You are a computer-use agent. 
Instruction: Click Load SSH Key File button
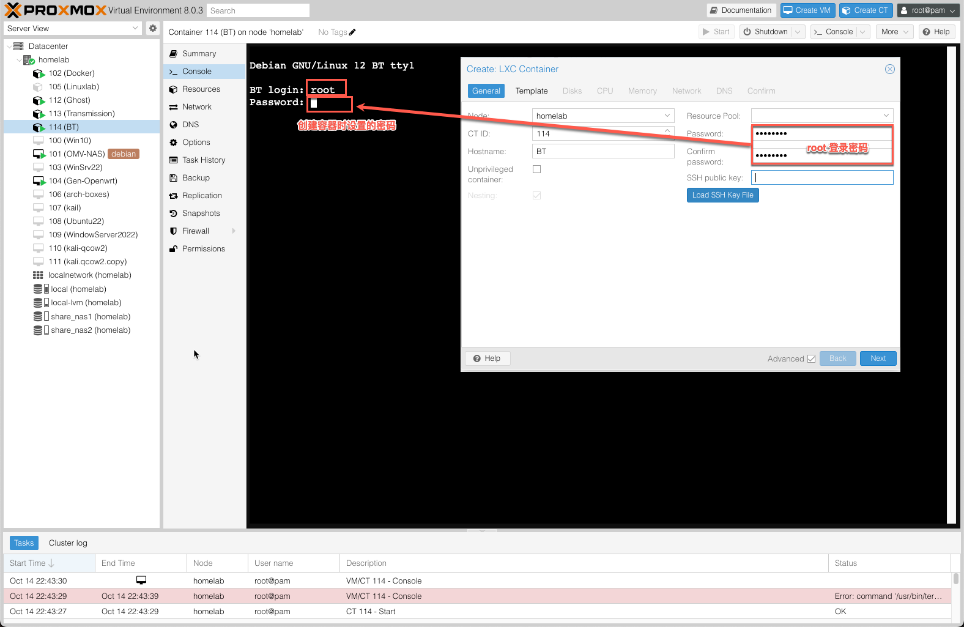[x=723, y=195]
